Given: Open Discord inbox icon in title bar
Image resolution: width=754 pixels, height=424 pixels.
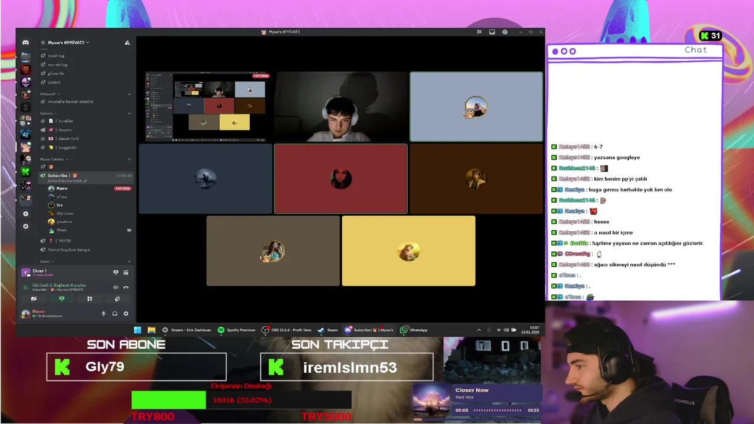Looking at the screenshot, I should coord(492,32).
